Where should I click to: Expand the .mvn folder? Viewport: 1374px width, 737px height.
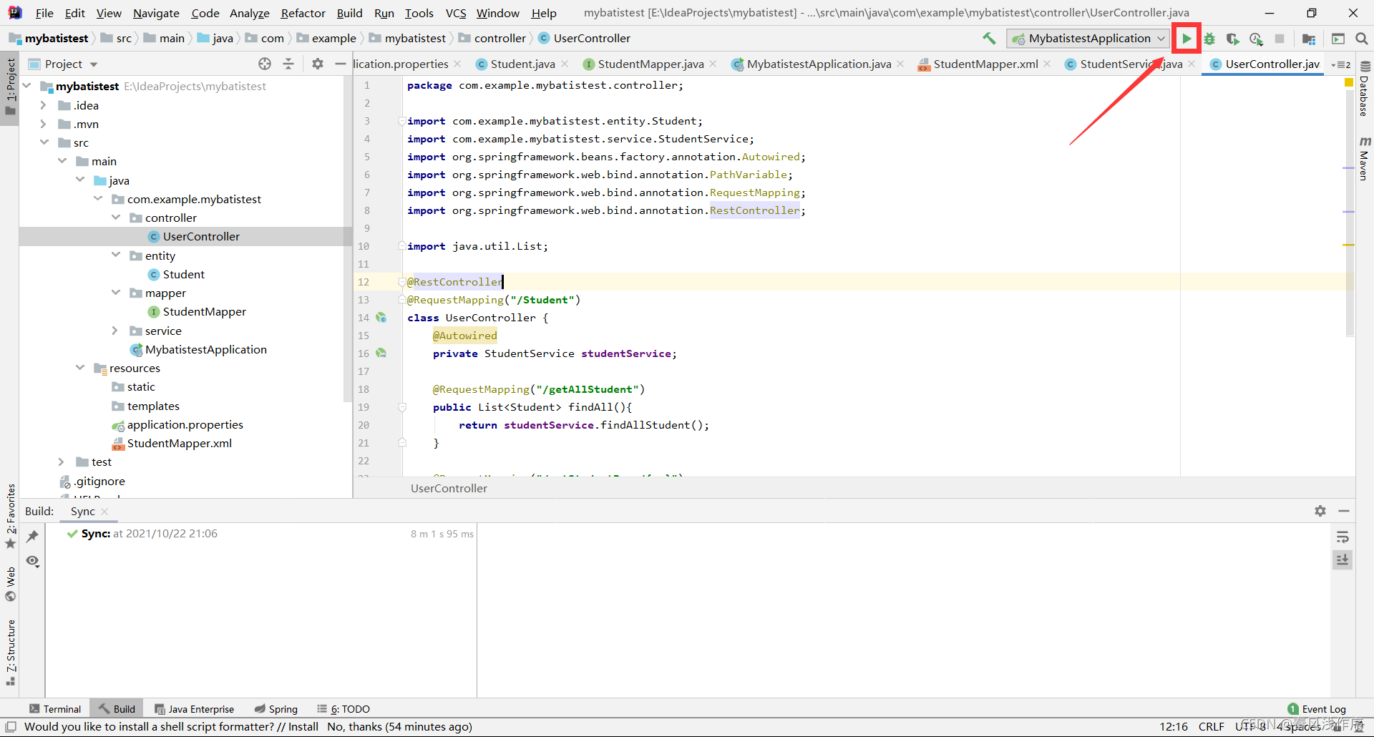[x=44, y=124]
